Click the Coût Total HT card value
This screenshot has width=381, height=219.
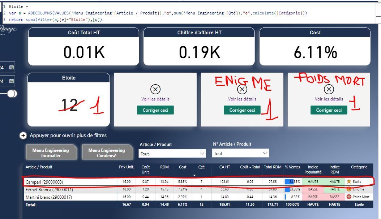[84, 52]
